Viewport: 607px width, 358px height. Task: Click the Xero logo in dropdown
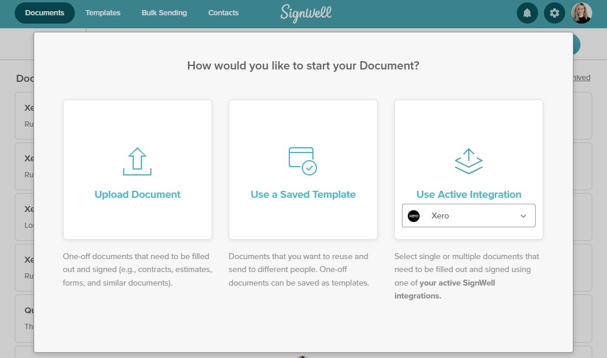tap(414, 216)
